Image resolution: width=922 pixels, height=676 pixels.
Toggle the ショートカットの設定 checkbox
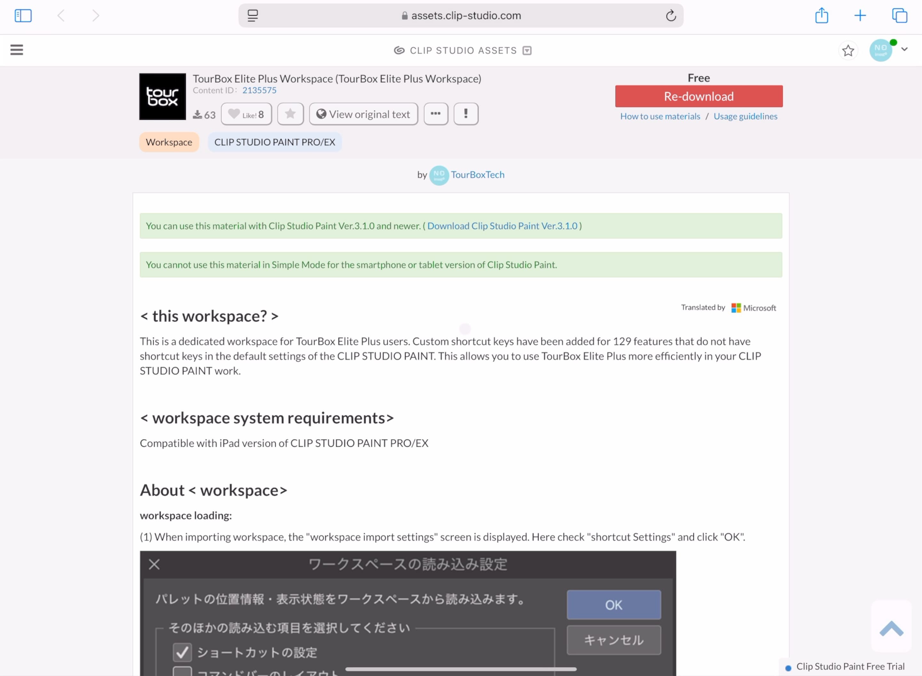tap(182, 652)
